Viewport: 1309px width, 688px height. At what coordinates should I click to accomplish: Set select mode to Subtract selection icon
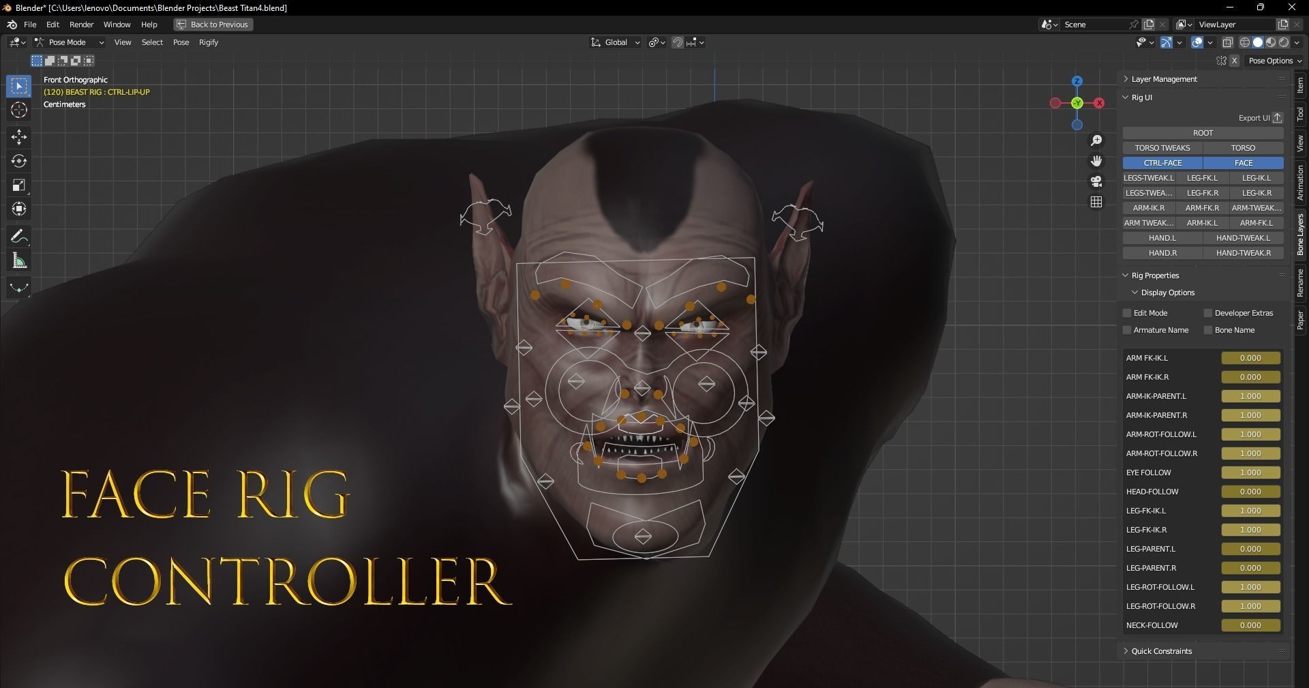pos(63,61)
